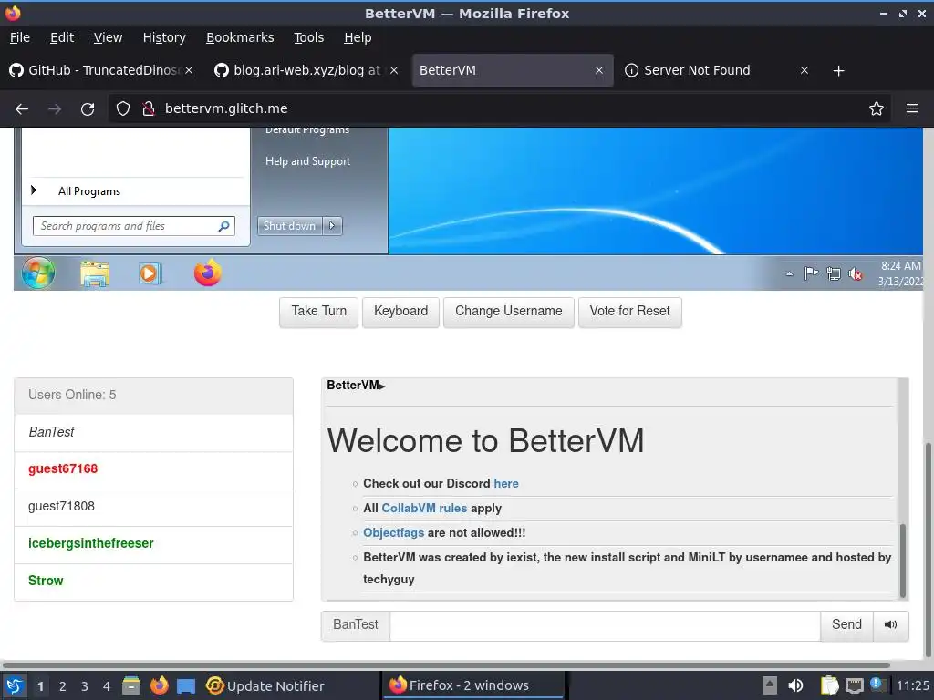Focus the chat message input field
934x700 pixels.
click(x=606, y=625)
